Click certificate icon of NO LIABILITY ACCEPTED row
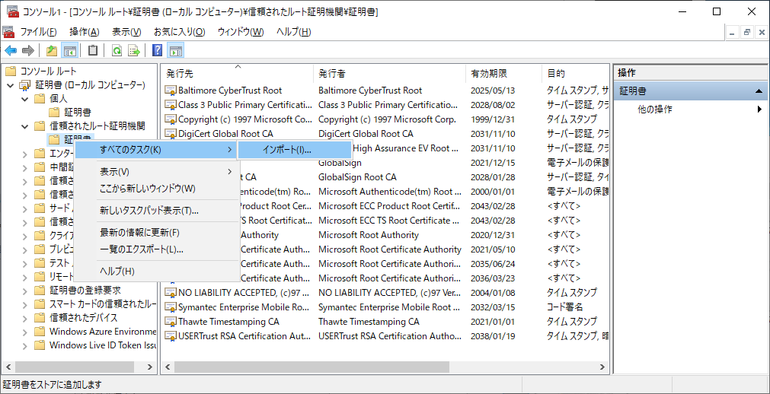The height and width of the screenshot is (394, 770). [171, 293]
